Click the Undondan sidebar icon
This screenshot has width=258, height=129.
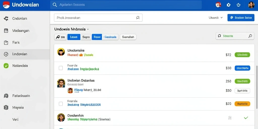[6, 54]
